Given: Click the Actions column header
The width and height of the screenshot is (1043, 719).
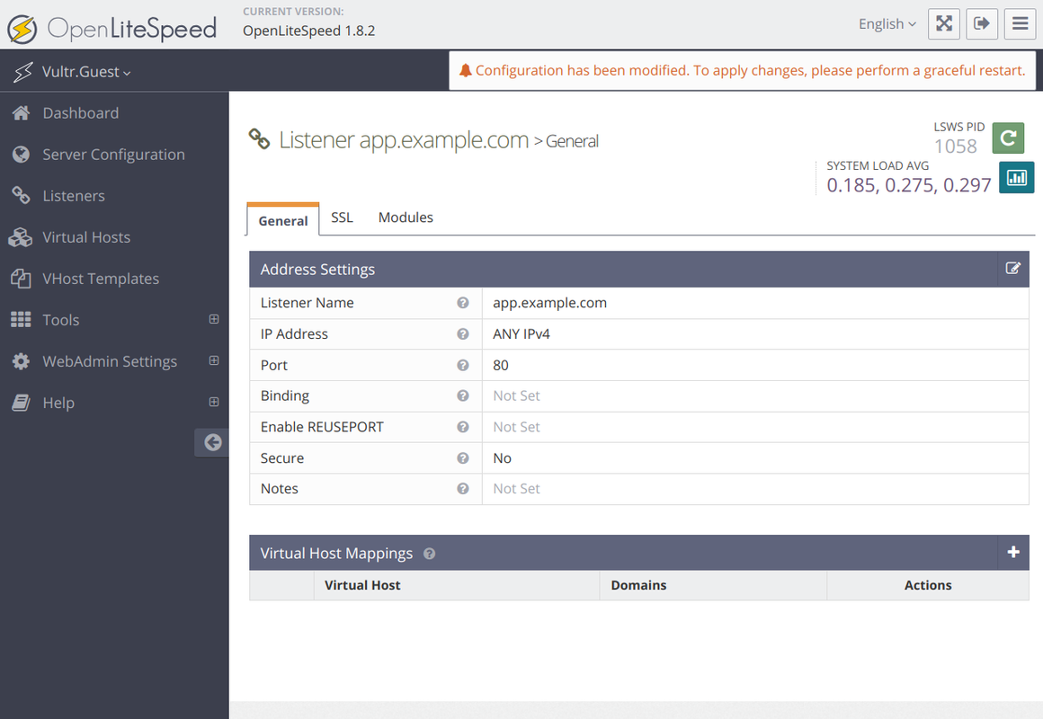Looking at the screenshot, I should (x=928, y=585).
